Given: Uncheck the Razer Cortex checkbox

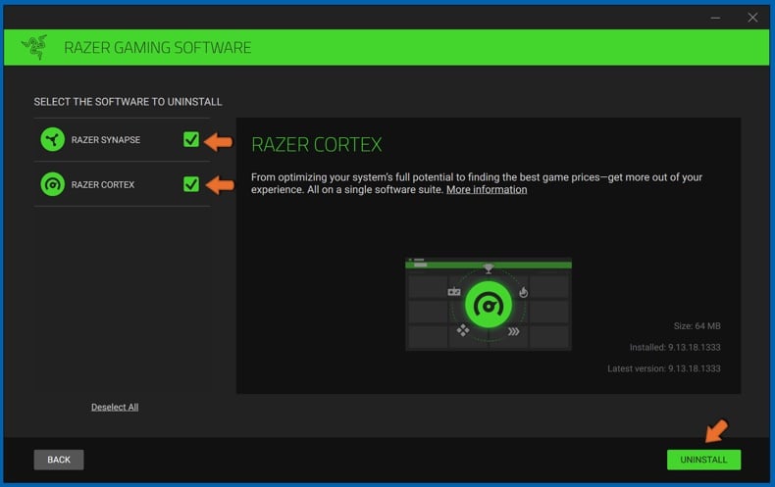Looking at the screenshot, I should (191, 184).
